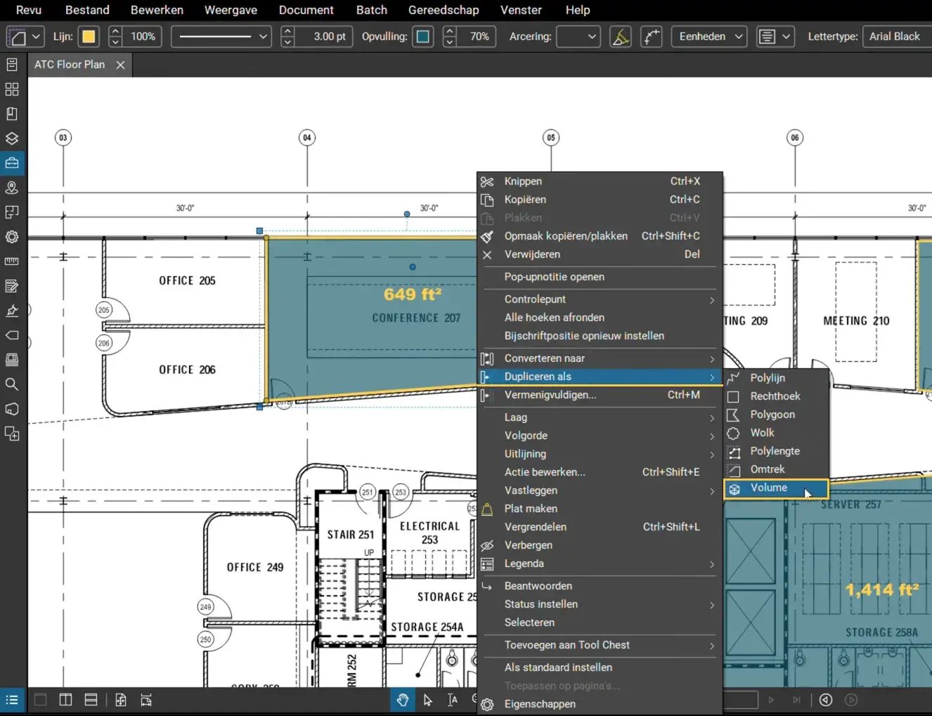Switch to single page view mode
The height and width of the screenshot is (716, 932).
(x=40, y=700)
